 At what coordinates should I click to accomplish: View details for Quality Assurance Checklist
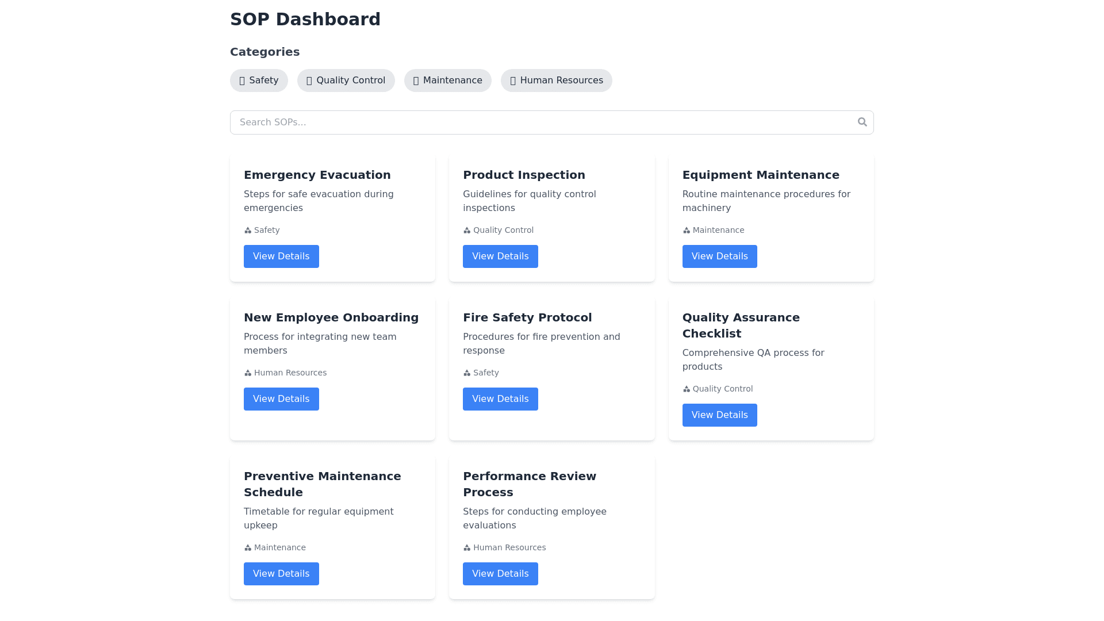click(x=719, y=415)
